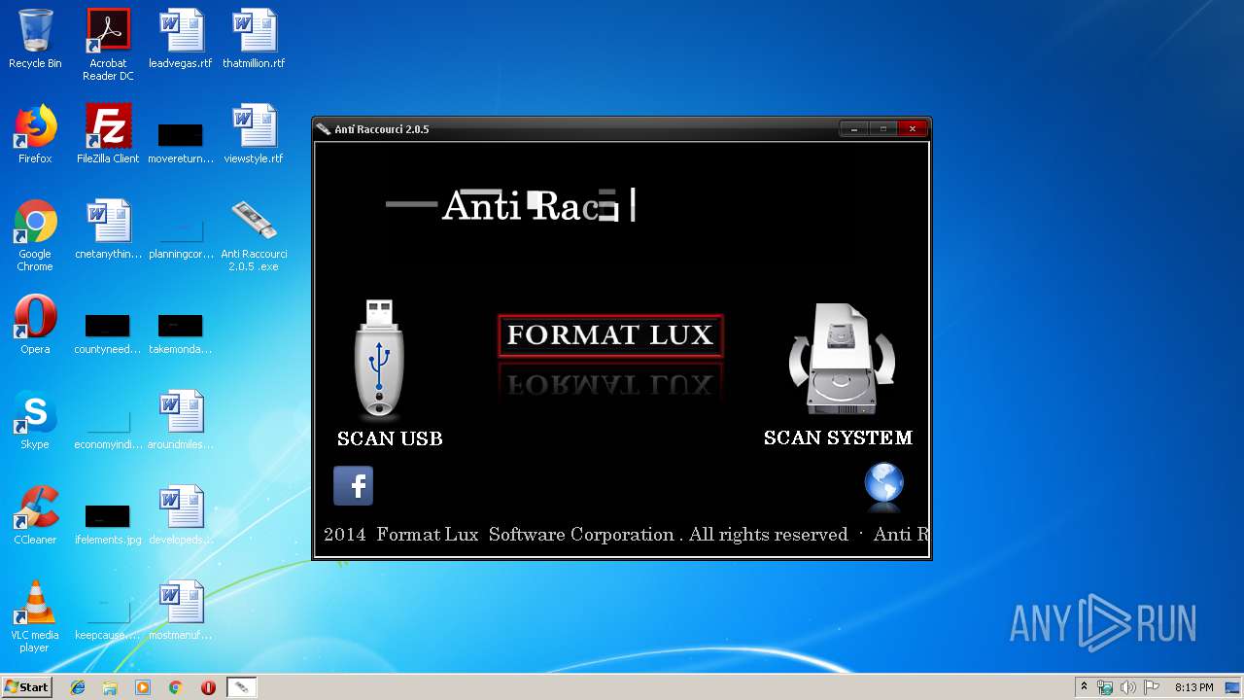The image size is (1244, 700).
Task: Launch CCleaner desktop shortcut
Action: click(35, 515)
